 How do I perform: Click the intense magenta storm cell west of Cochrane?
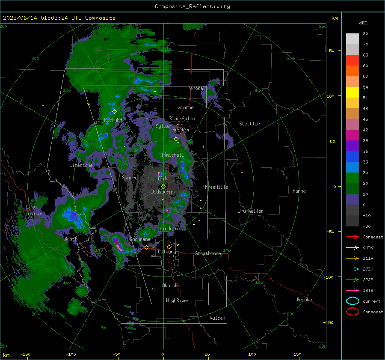118,245
